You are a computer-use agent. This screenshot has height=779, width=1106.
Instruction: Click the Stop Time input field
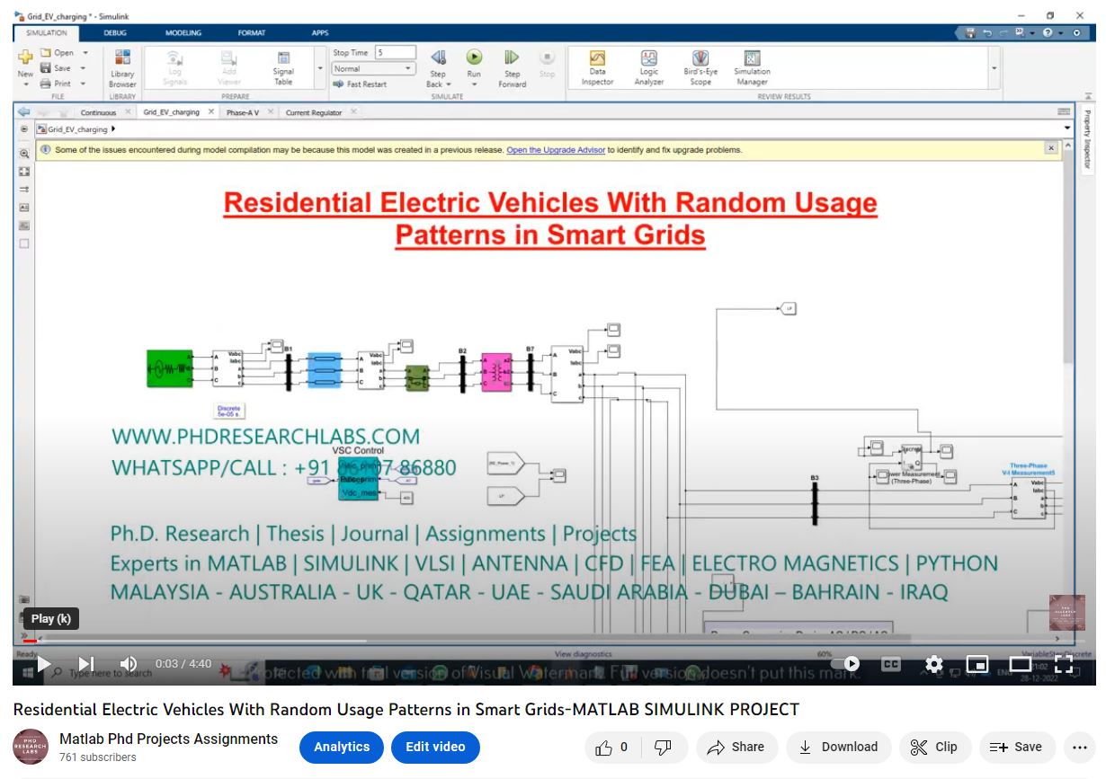[x=395, y=53]
